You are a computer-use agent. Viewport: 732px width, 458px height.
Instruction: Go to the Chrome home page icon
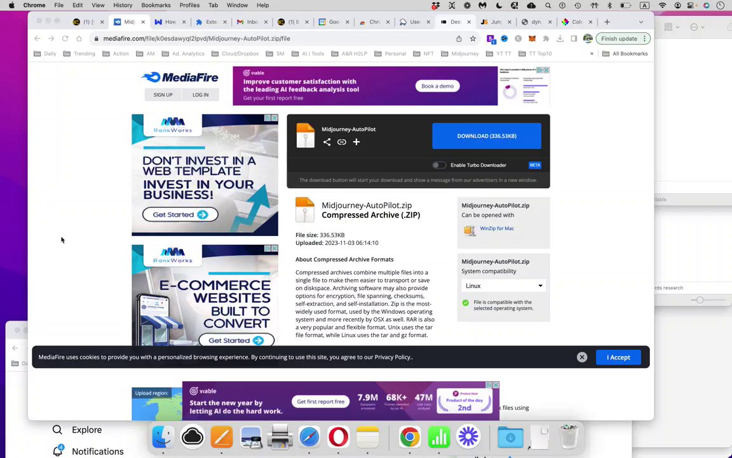79,39
